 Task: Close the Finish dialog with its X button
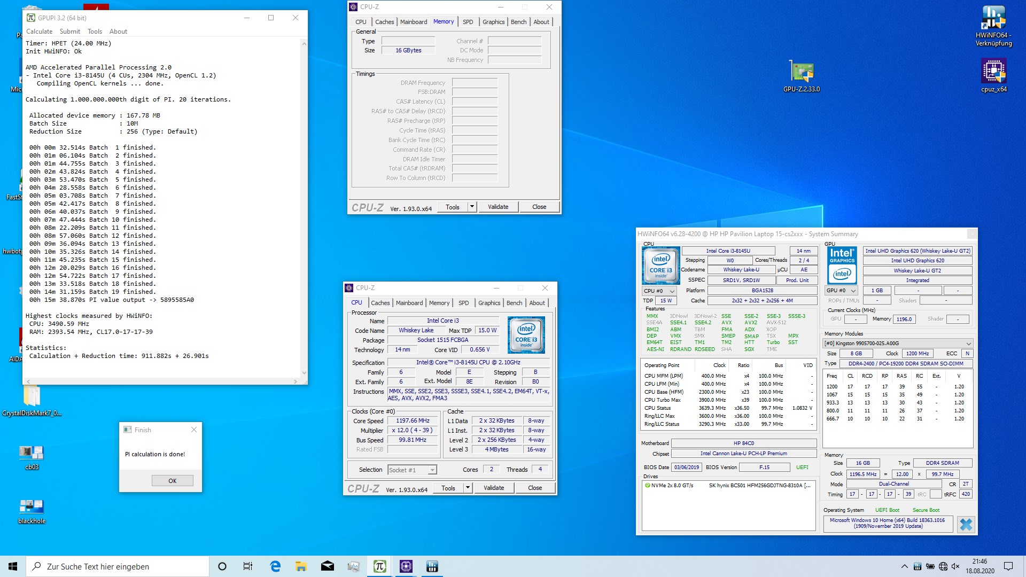(x=194, y=430)
